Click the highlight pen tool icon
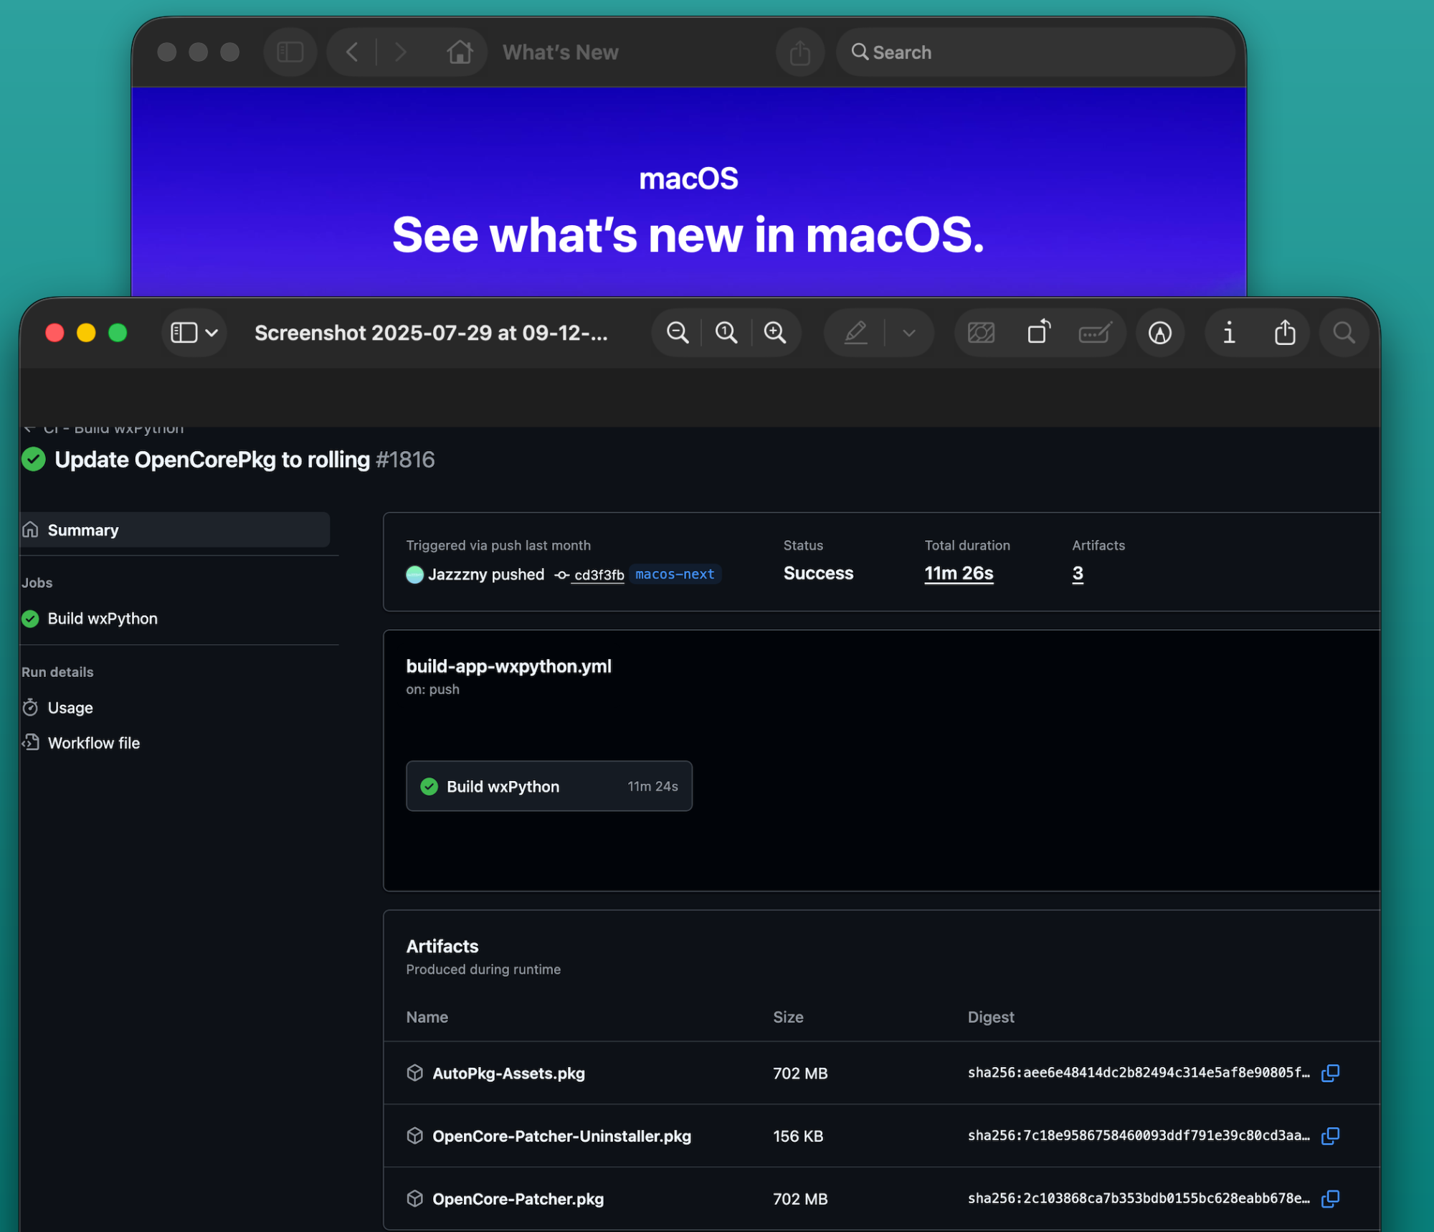This screenshot has height=1232, width=1434. coord(855,333)
